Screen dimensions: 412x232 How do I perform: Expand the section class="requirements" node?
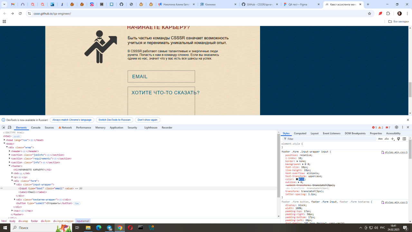click(x=9, y=159)
